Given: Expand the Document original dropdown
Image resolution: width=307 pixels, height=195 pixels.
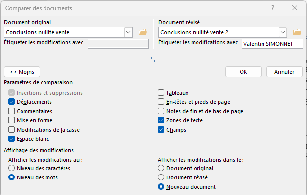Looking at the screenshot, I should click(x=129, y=32).
